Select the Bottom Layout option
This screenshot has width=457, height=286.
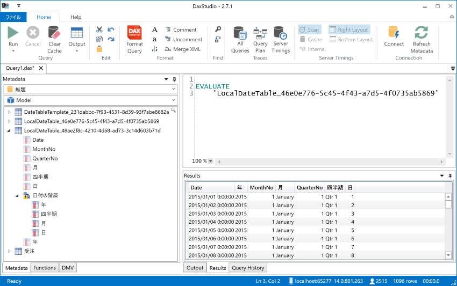(351, 39)
